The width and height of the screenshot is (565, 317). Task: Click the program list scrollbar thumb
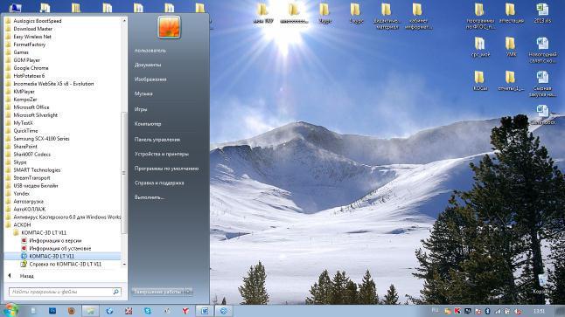coord(124,173)
